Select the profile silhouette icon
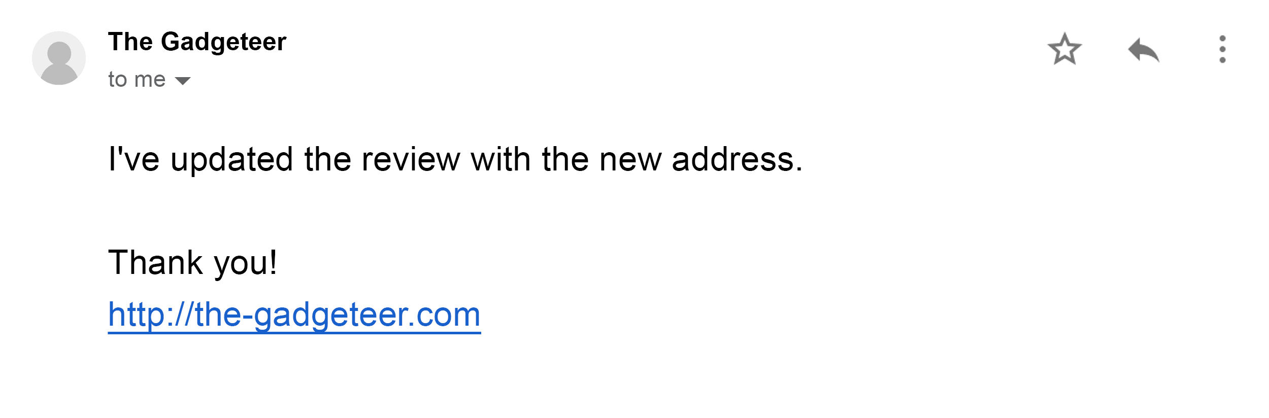 coord(59,58)
